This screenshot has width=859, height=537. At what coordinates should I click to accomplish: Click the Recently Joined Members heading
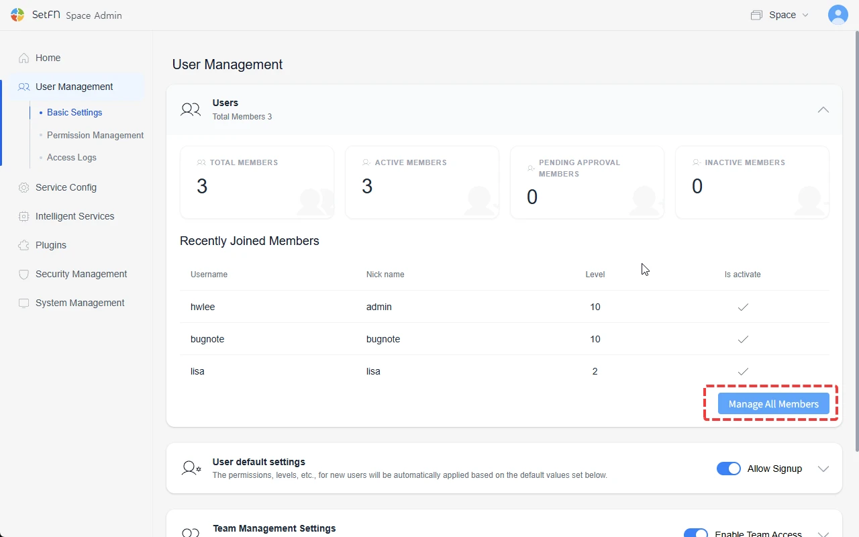(250, 241)
